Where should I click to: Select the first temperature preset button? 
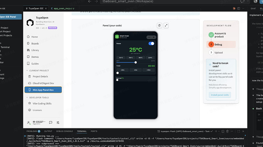(121, 57)
